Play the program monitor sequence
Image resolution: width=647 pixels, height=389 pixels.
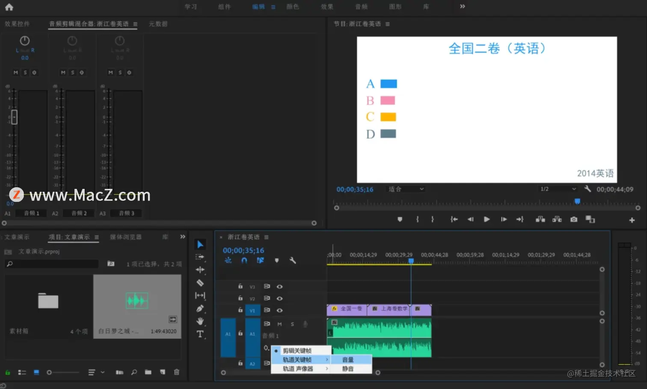(487, 220)
